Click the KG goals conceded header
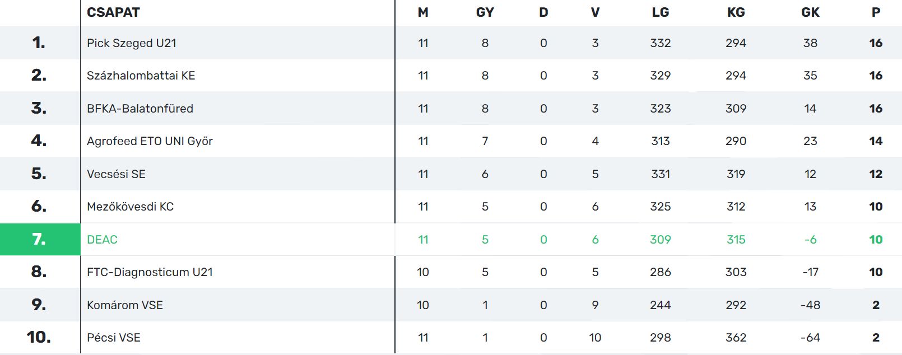This screenshot has height=355, width=902. 736,12
